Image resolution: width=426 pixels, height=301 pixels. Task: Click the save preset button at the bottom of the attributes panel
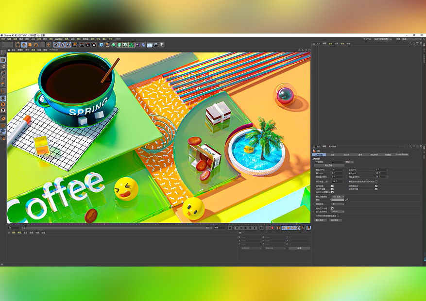[x=335, y=220]
